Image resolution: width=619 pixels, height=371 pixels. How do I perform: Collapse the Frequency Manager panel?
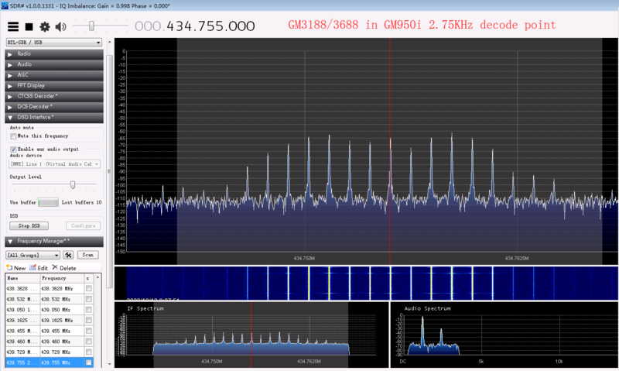click(x=54, y=241)
